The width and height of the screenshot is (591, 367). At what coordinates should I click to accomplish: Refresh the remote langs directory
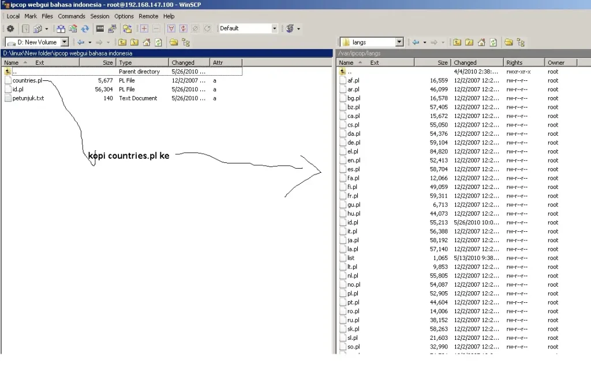[x=493, y=42]
